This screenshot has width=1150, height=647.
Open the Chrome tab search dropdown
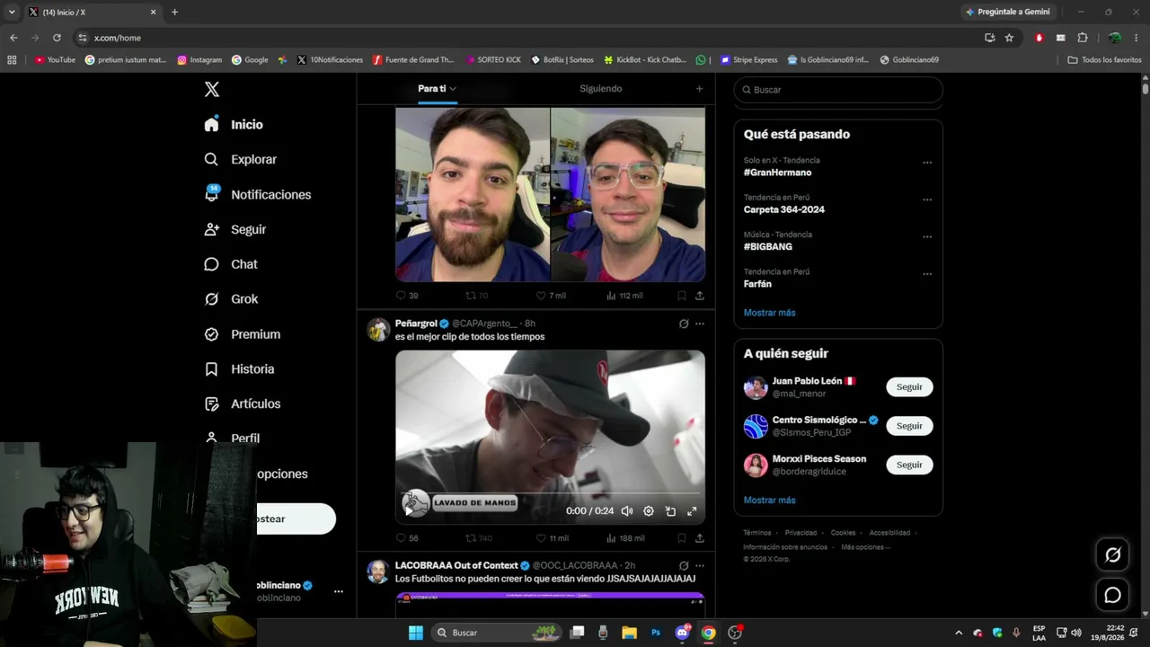(x=12, y=12)
